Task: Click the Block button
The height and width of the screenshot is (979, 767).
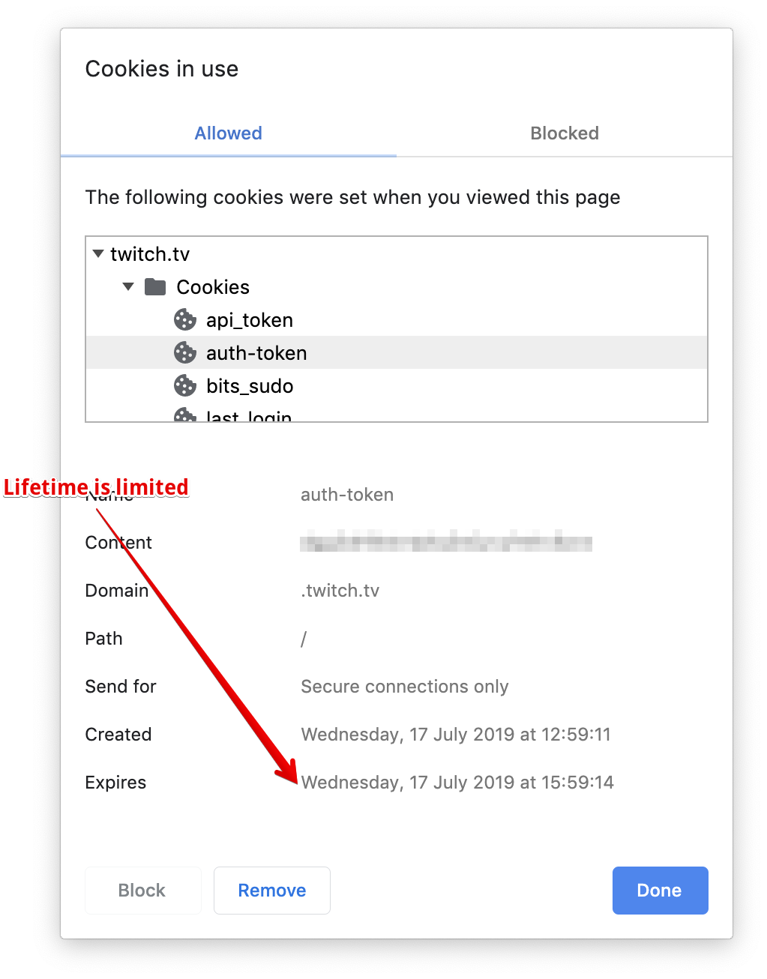Action: tap(142, 890)
